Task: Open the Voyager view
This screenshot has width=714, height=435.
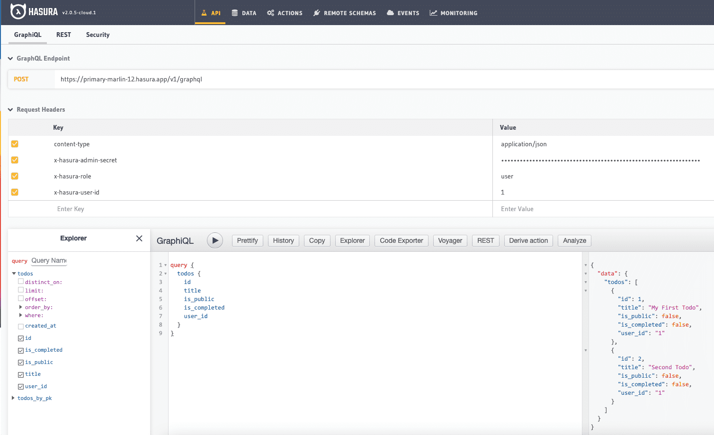Action: (x=450, y=240)
